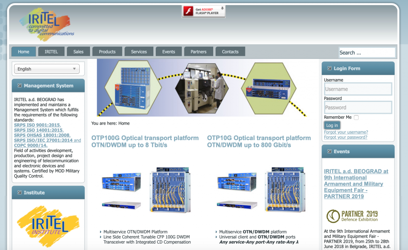This screenshot has height=250, width=408.
Task: Click the 'Universal client and OTN/DWDM ports' bullet
Action: [x=257, y=237]
